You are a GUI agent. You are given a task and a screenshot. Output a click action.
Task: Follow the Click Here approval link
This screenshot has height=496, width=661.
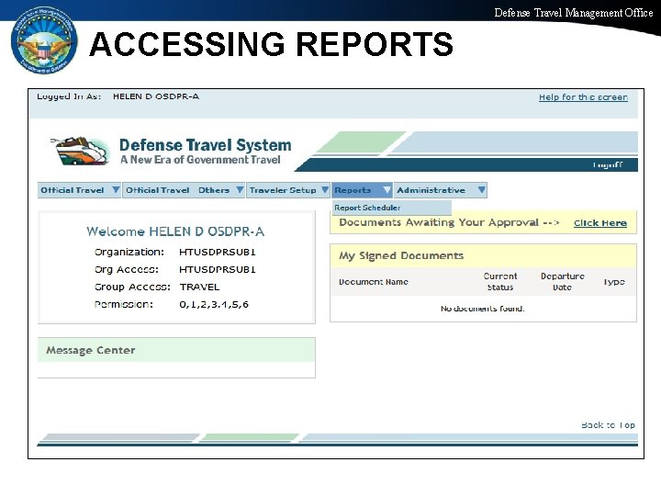[600, 223]
